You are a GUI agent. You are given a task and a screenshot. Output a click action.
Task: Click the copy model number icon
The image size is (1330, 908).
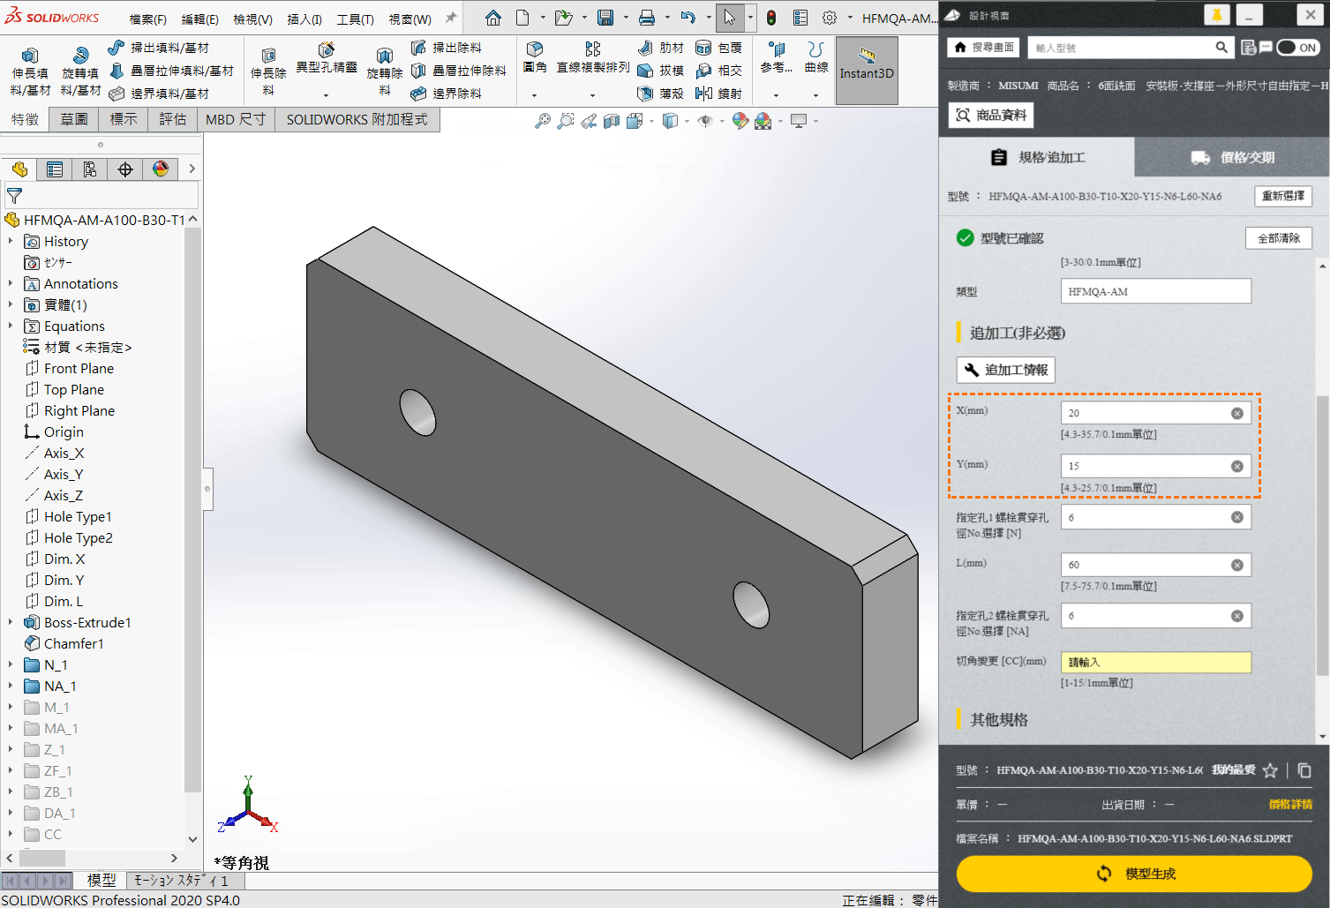[x=1304, y=770]
